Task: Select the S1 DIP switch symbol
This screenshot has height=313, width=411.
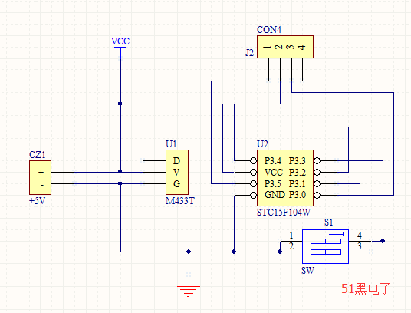Action: coord(325,246)
